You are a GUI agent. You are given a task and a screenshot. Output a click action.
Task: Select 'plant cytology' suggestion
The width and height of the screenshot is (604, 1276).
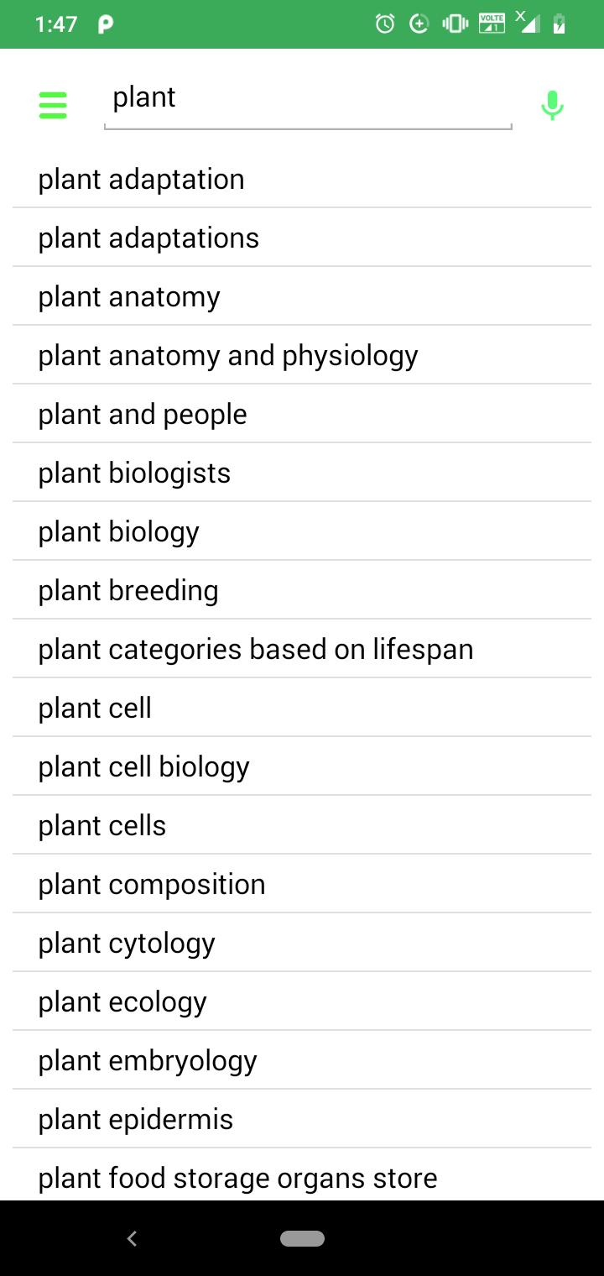point(302,943)
